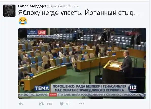Image resolution: width=151 pixels, height=109 pixels.
Task: Click the retweet count 130
Action: coord(49,104)
